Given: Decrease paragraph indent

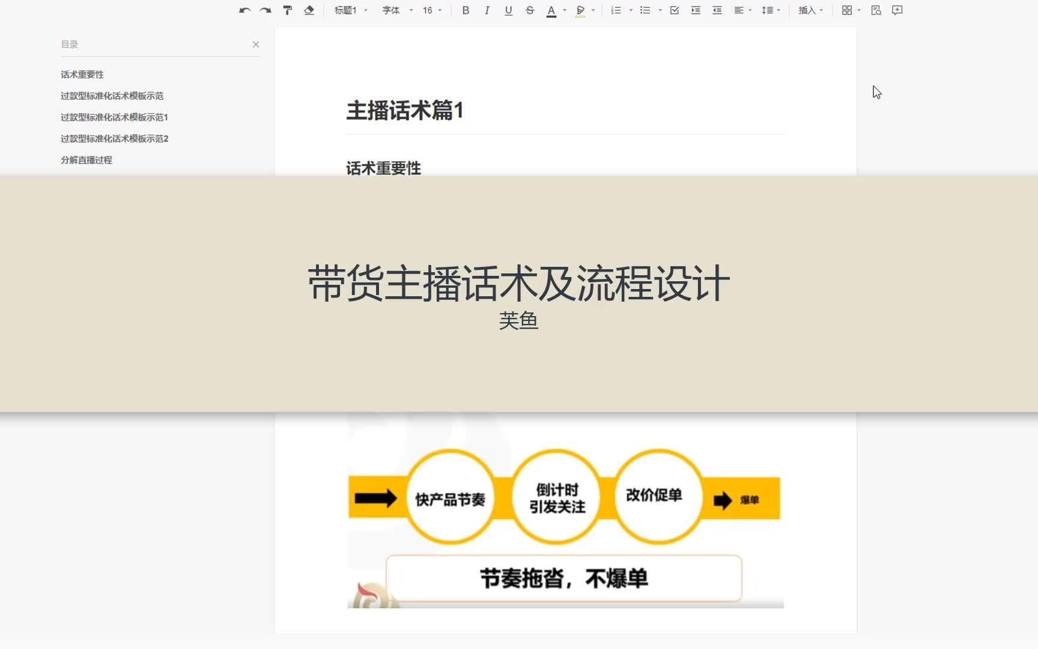Looking at the screenshot, I should point(717,10).
